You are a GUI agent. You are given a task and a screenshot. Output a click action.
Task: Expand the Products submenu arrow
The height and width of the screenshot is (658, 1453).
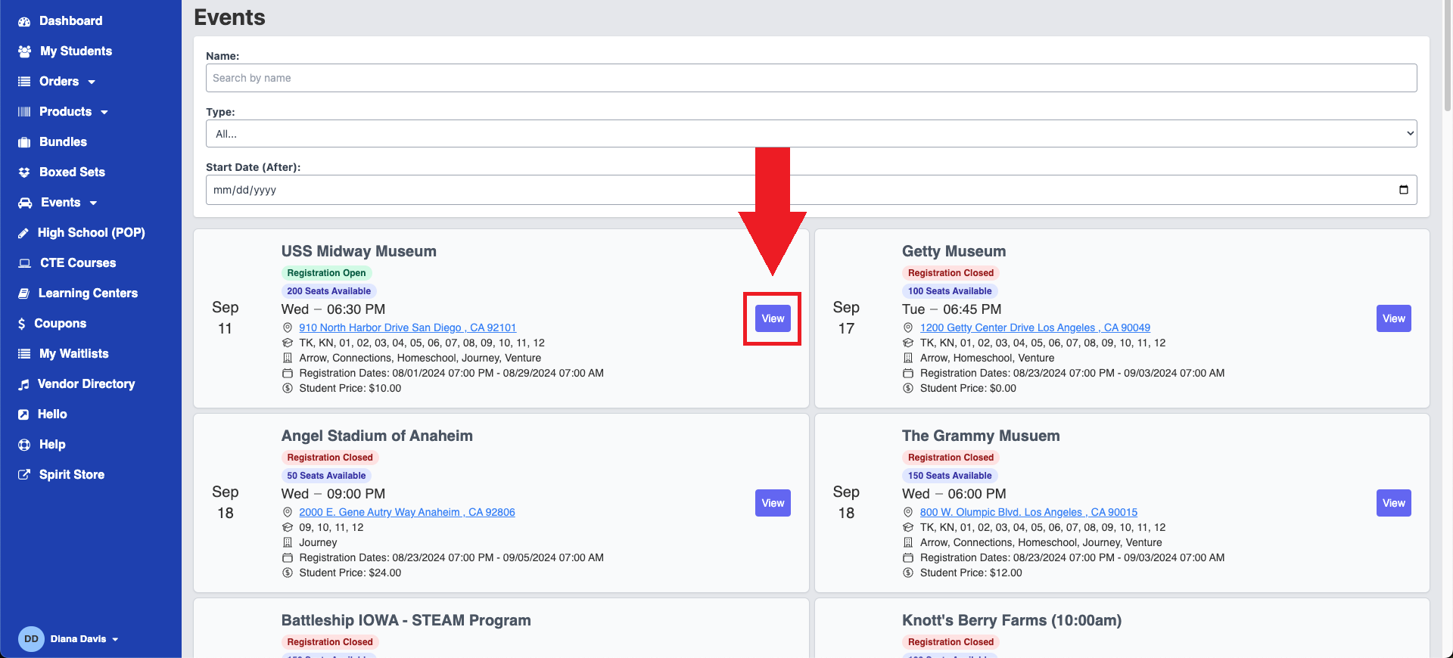104,113
